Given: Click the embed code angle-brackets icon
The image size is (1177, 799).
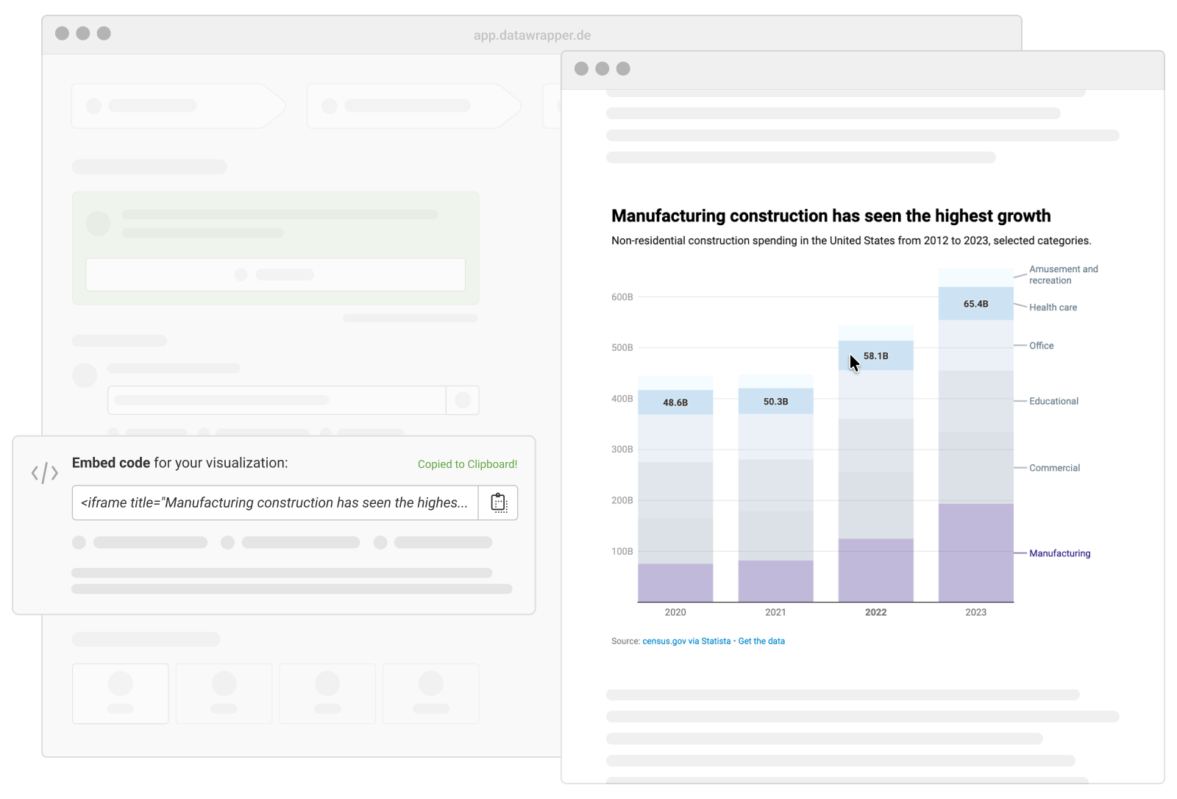Looking at the screenshot, I should tap(44, 473).
